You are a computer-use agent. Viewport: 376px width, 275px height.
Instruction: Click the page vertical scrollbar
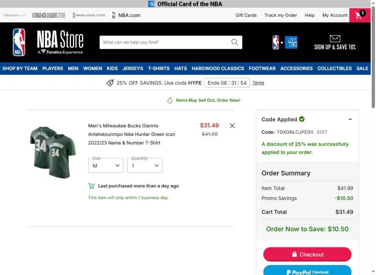pyautogui.click(x=373, y=58)
